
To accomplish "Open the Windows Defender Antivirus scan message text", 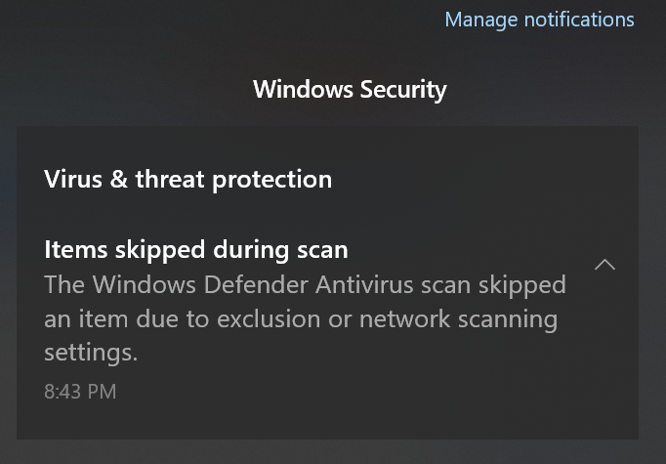I will 305,318.
